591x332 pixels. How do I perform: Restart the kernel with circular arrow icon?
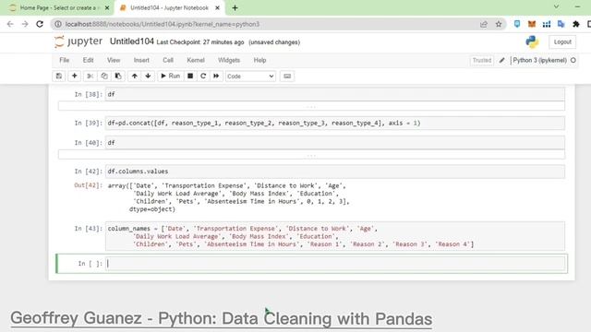(x=203, y=76)
